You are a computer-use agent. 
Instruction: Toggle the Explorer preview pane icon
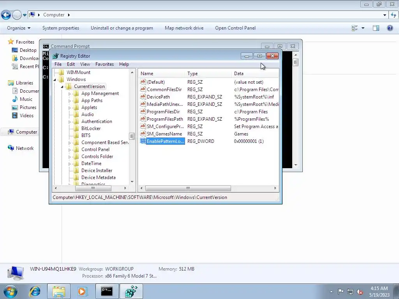(376, 28)
